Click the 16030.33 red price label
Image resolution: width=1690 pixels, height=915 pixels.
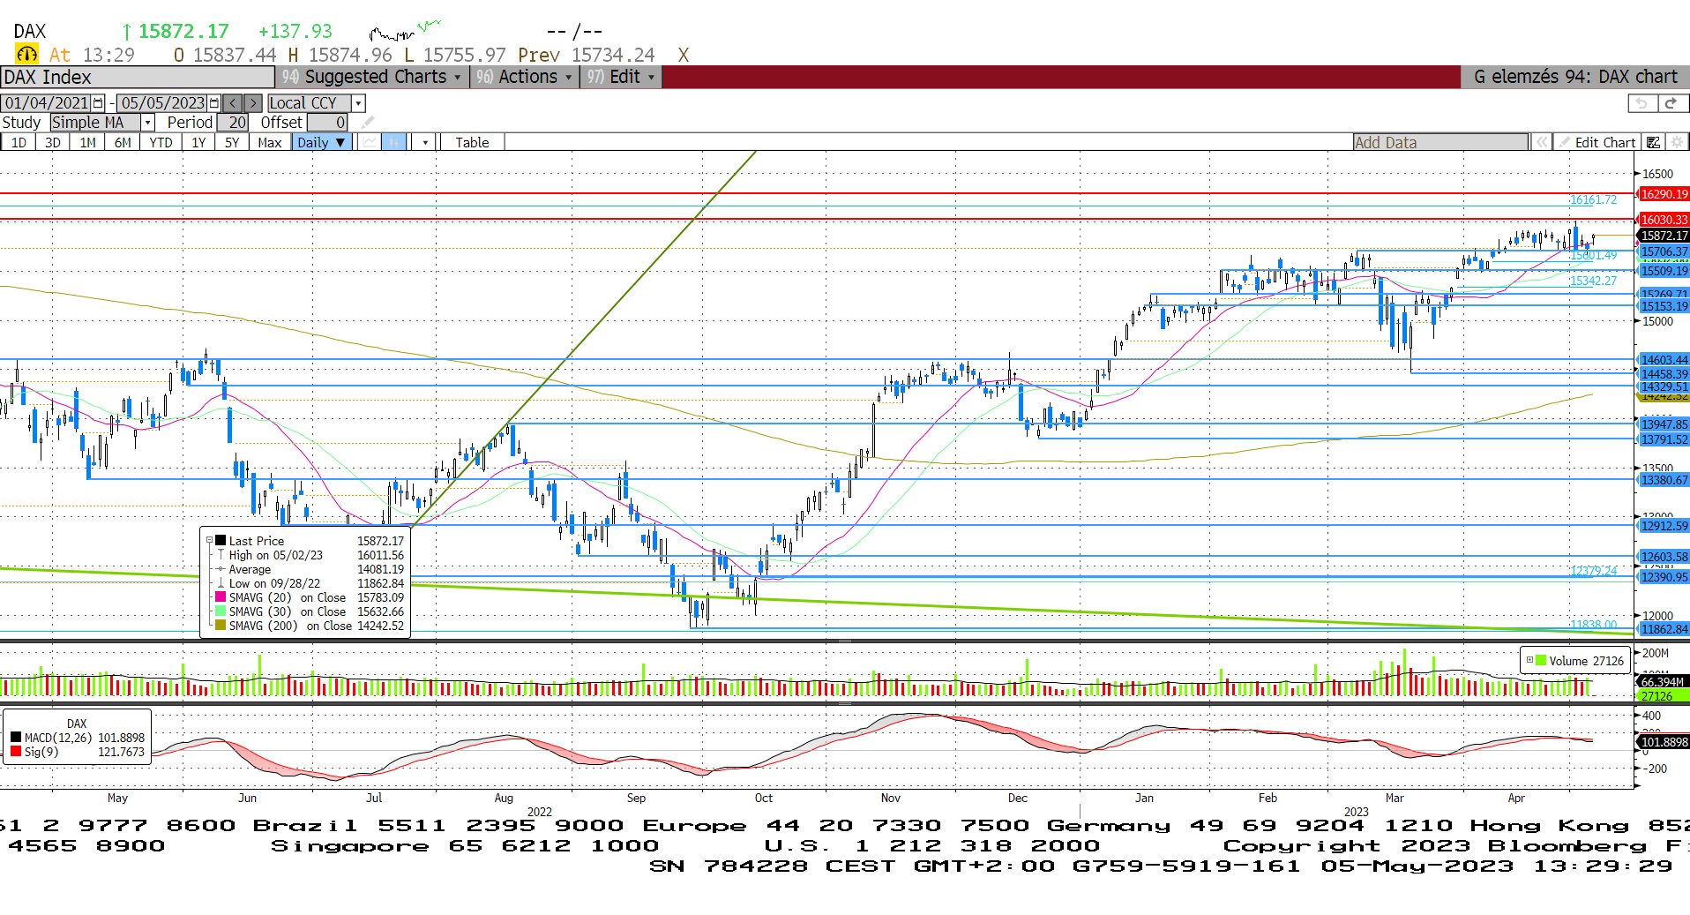(1664, 220)
